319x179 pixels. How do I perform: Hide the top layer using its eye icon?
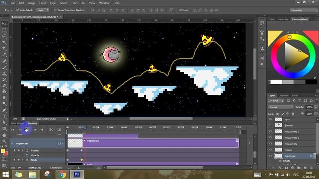click(x=270, y=119)
